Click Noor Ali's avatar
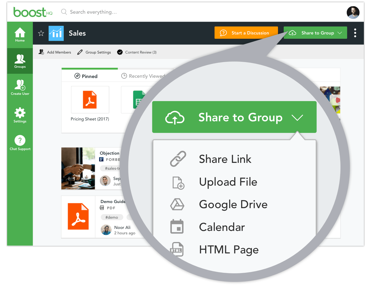 tap(106, 229)
